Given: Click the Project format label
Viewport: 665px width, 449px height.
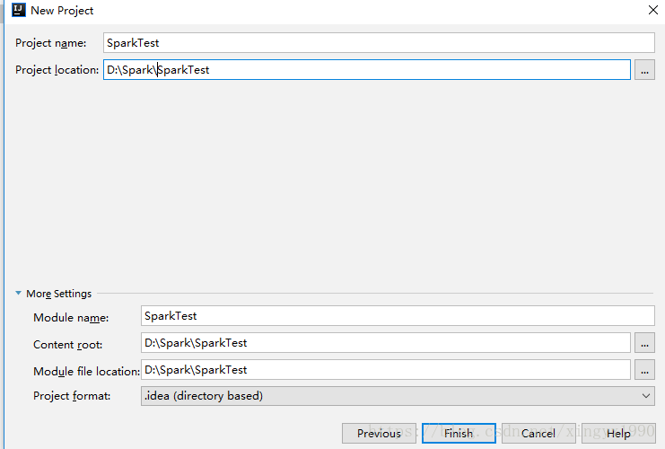Looking at the screenshot, I should point(72,395).
